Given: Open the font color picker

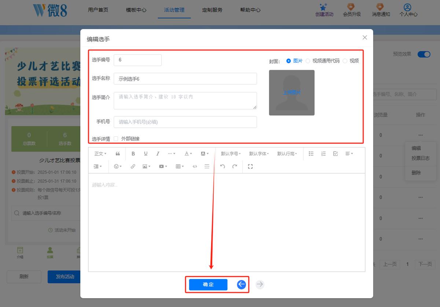Looking at the screenshot, I should coord(188,154).
